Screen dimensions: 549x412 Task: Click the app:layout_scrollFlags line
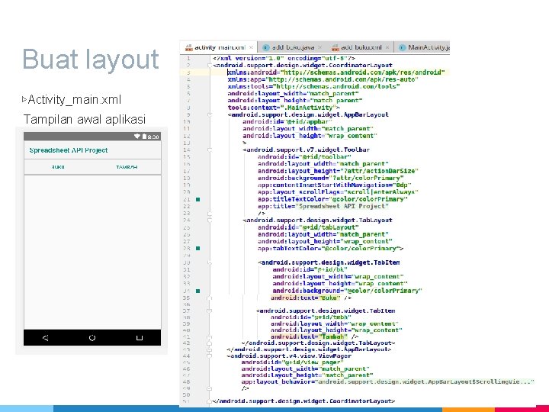tap(338, 192)
